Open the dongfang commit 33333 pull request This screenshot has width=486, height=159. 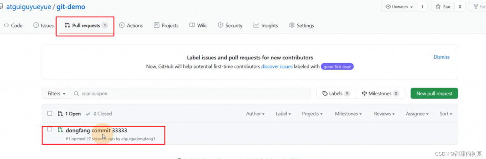click(96, 131)
